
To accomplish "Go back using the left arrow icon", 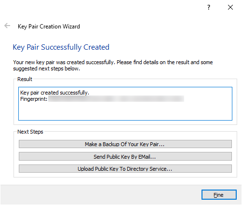I will click(7, 26).
